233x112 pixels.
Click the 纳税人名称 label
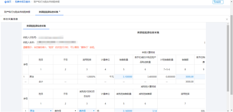tap(29, 42)
